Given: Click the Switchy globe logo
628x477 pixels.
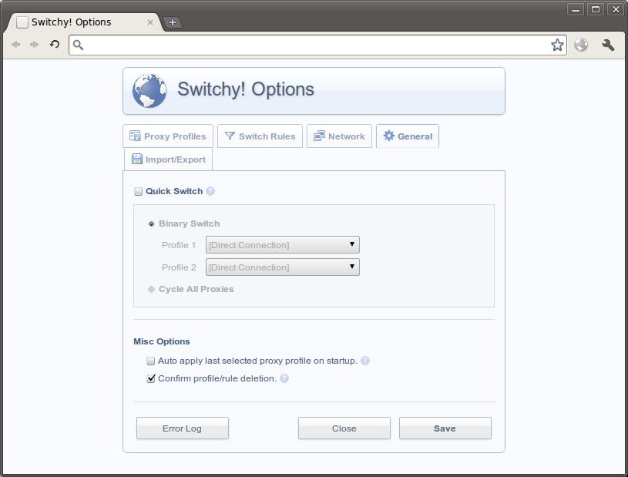Looking at the screenshot, I should click(149, 91).
